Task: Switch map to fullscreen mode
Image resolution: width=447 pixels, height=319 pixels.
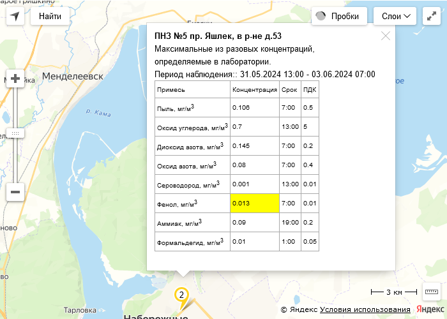Action: click(431, 16)
